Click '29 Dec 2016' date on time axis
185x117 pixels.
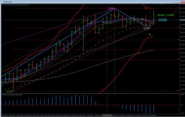[153, 115]
